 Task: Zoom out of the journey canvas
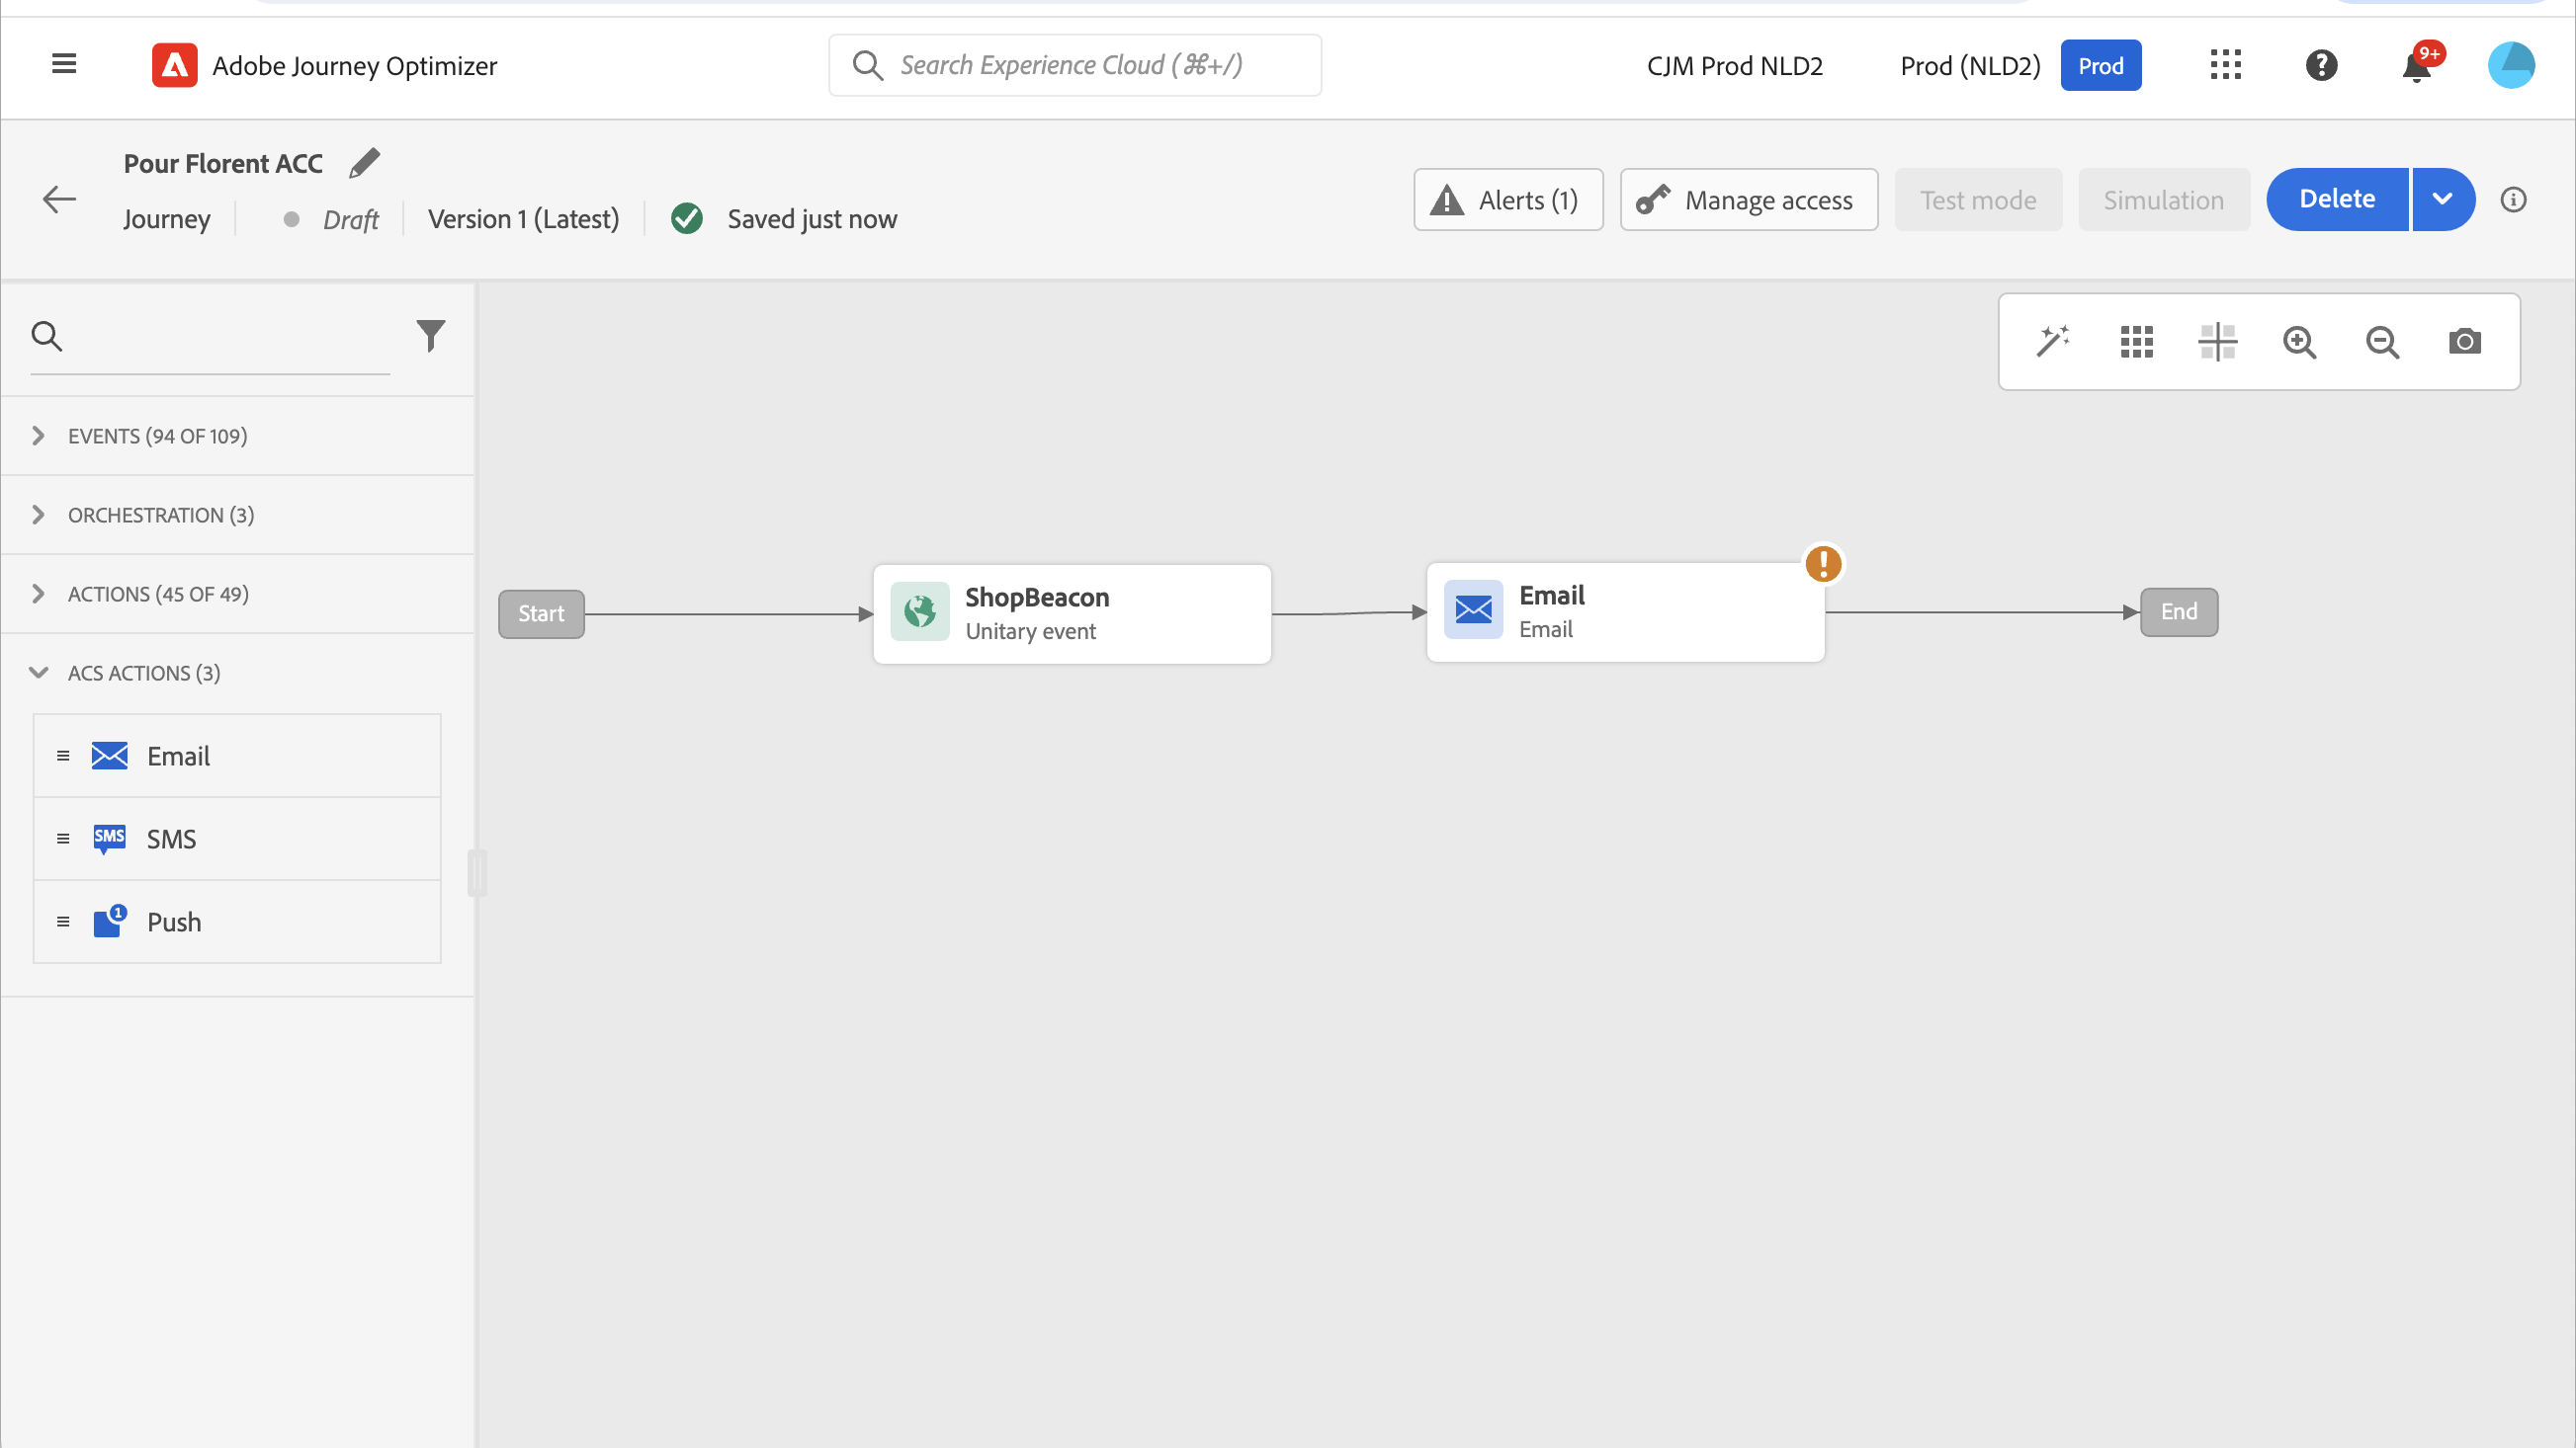(2382, 342)
